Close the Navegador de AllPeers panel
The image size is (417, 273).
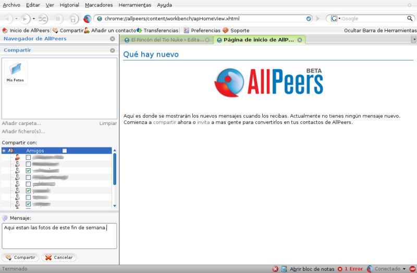point(113,39)
